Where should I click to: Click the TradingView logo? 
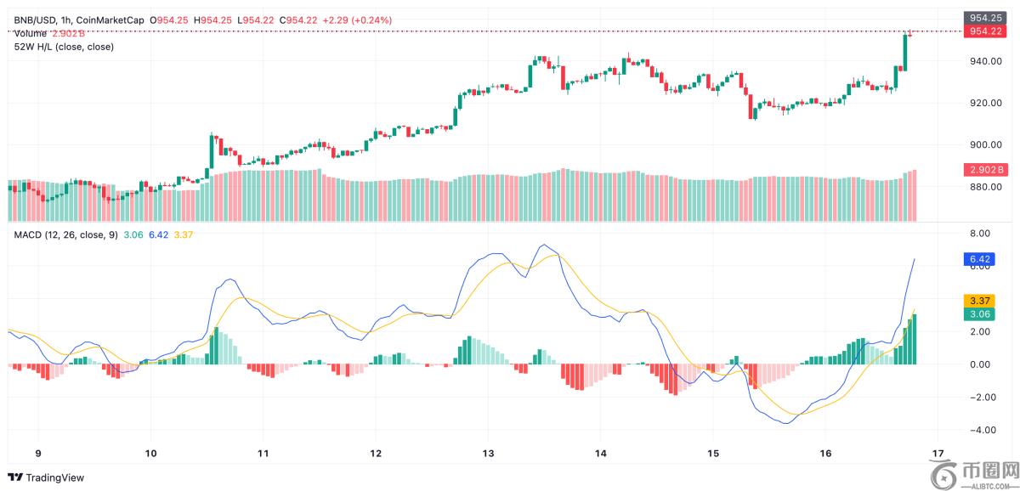tap(47, 477)
